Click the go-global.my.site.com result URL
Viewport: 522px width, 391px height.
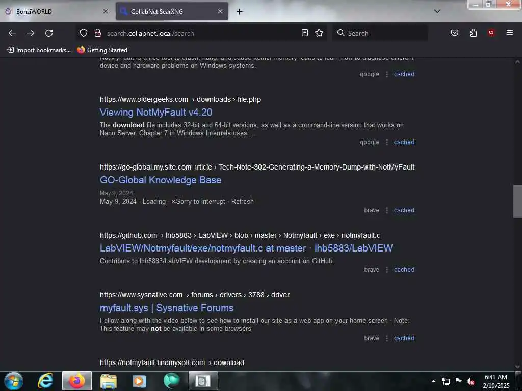[257, 167]
